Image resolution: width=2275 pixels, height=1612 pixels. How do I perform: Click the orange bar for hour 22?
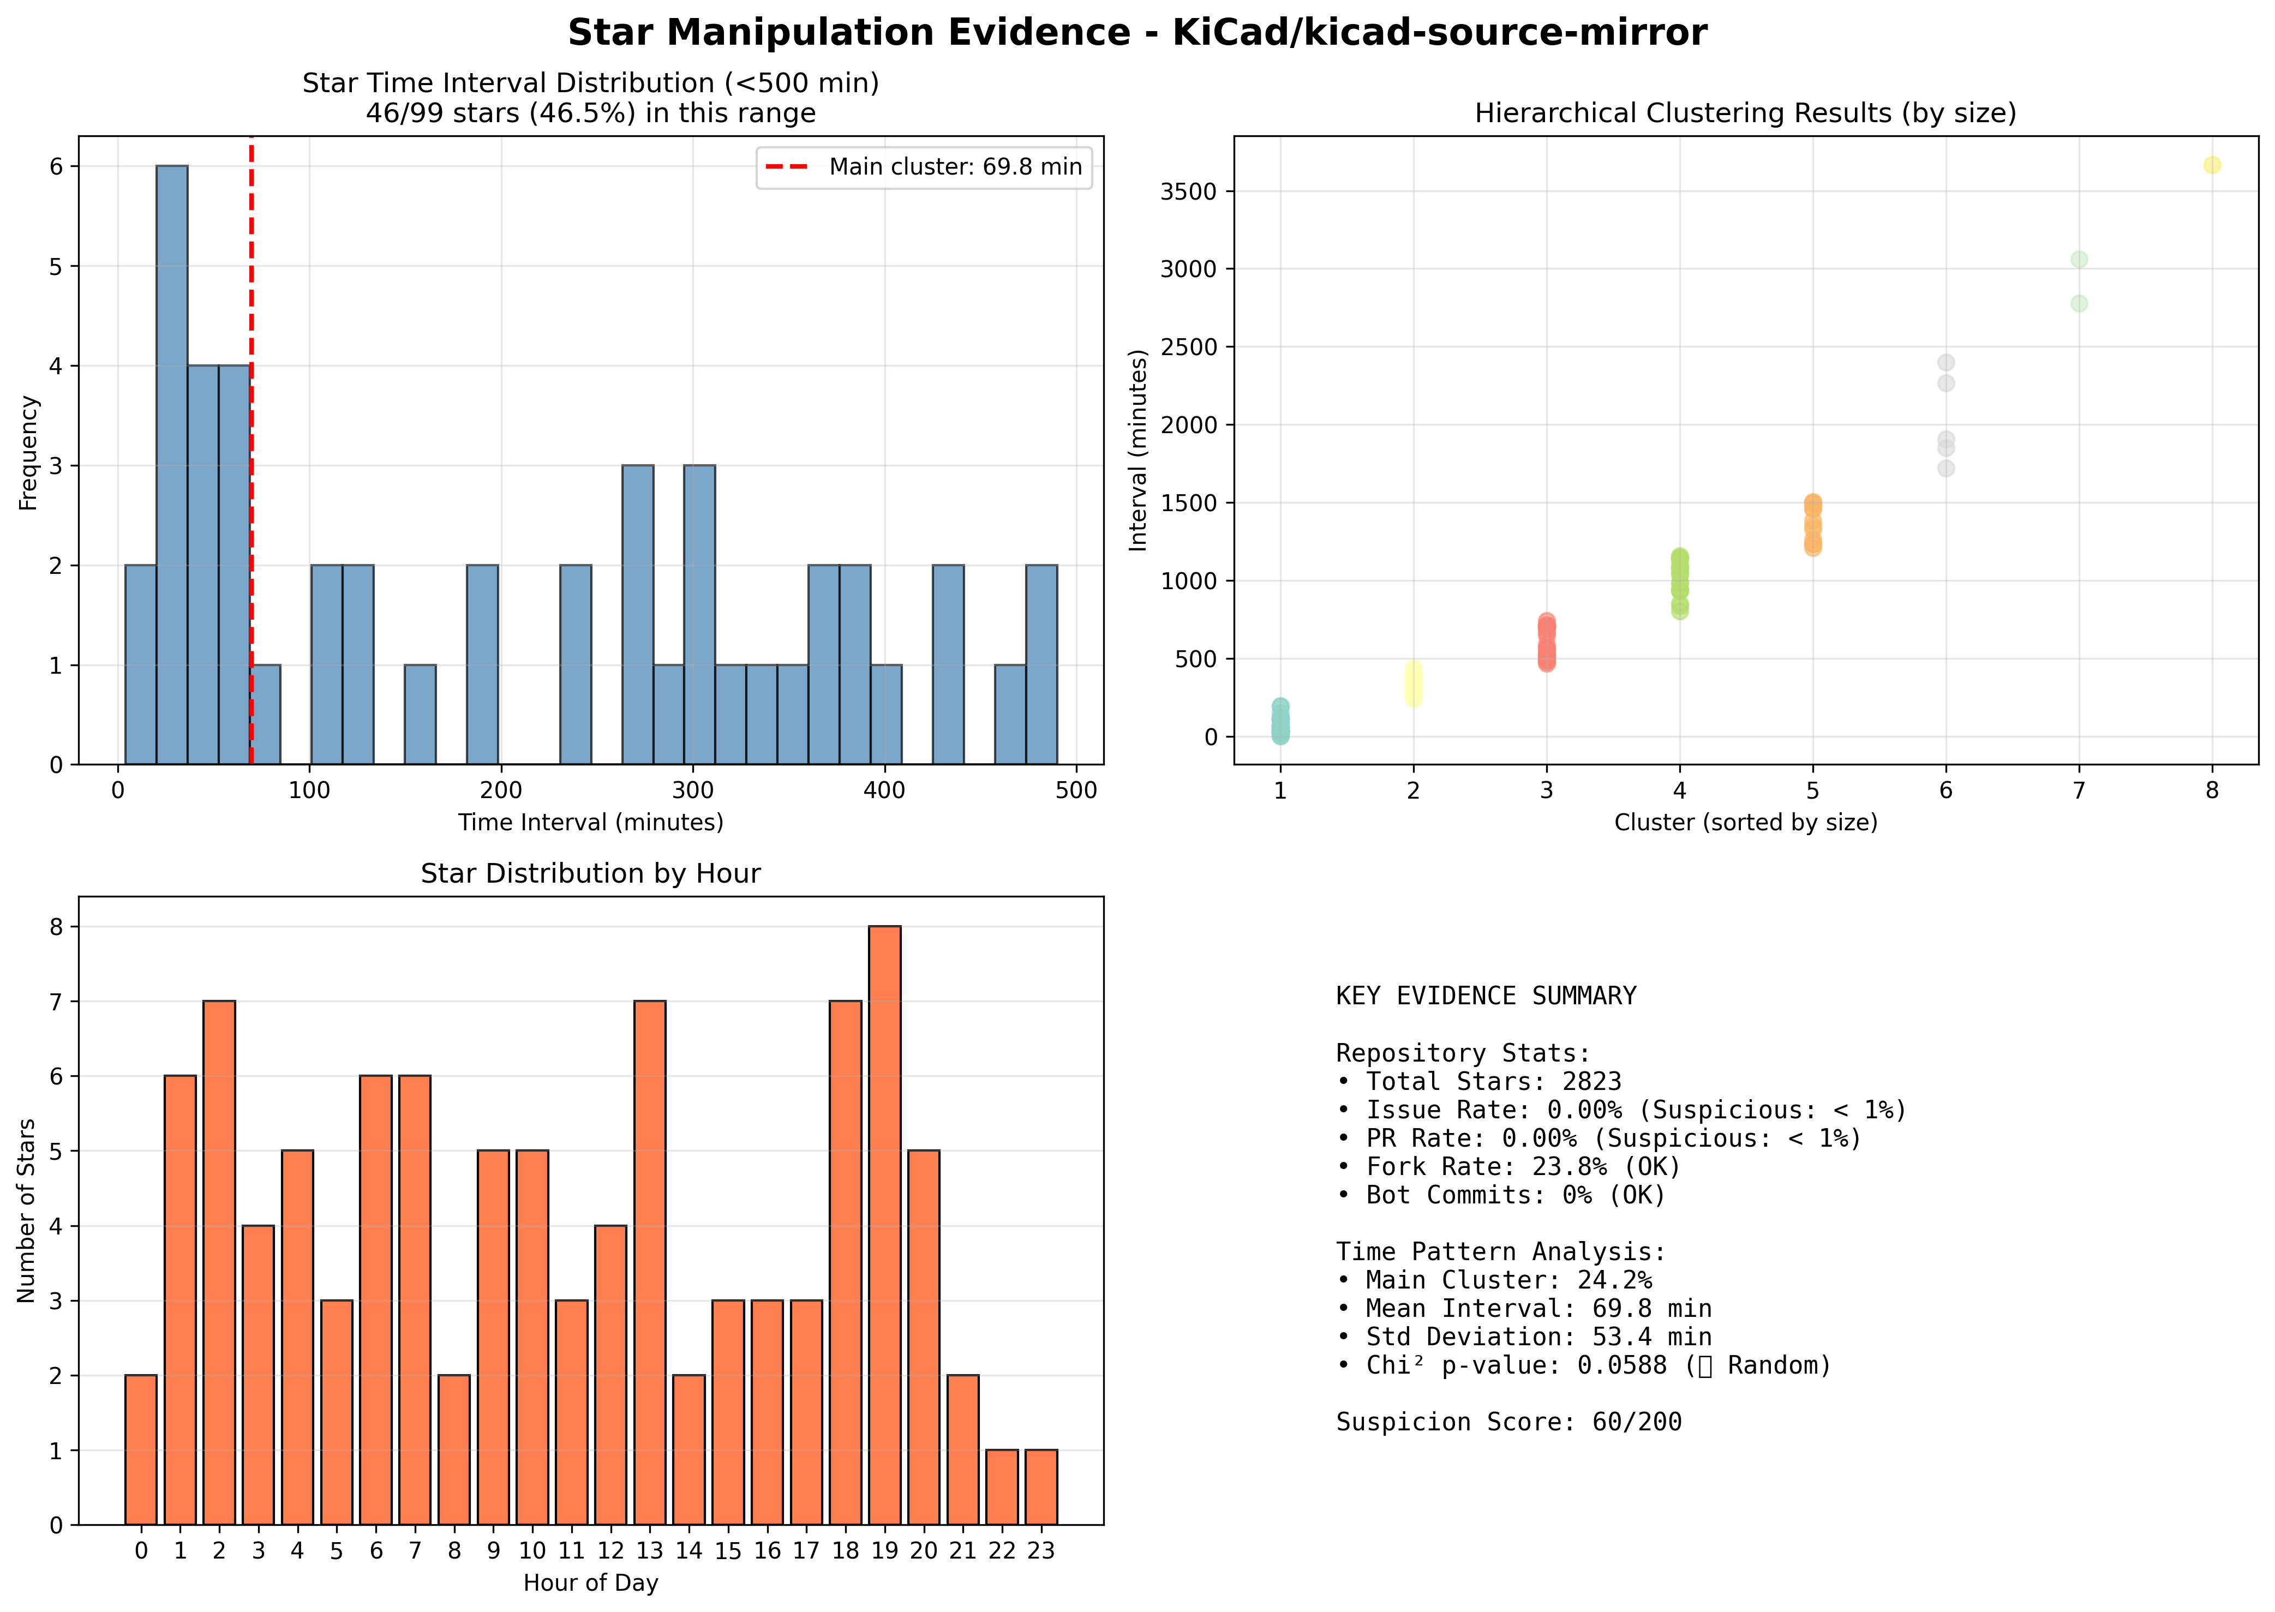[x=1003, y=1487]
